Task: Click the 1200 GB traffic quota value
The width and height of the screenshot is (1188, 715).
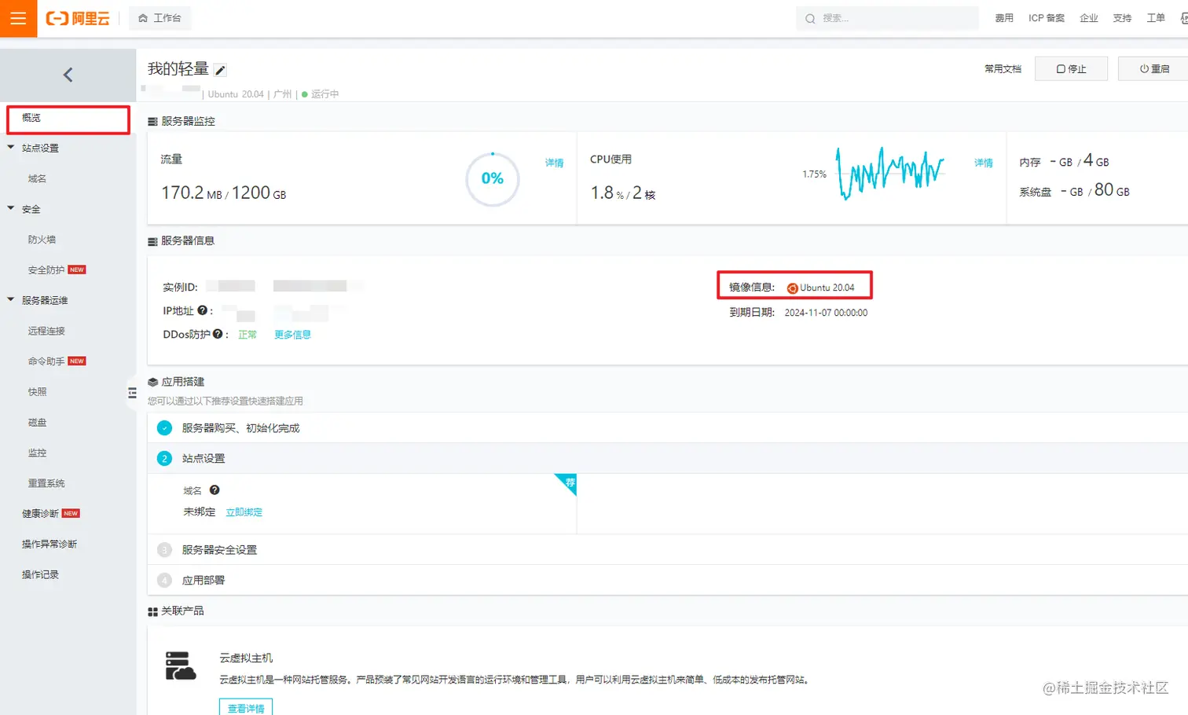Action: point(258,192)
